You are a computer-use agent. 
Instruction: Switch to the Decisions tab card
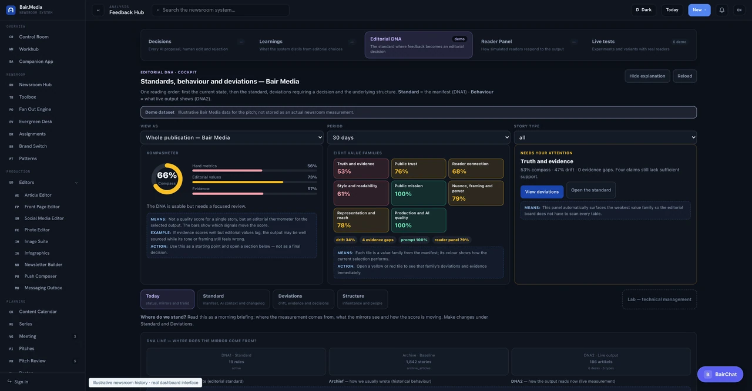point(196,45)
